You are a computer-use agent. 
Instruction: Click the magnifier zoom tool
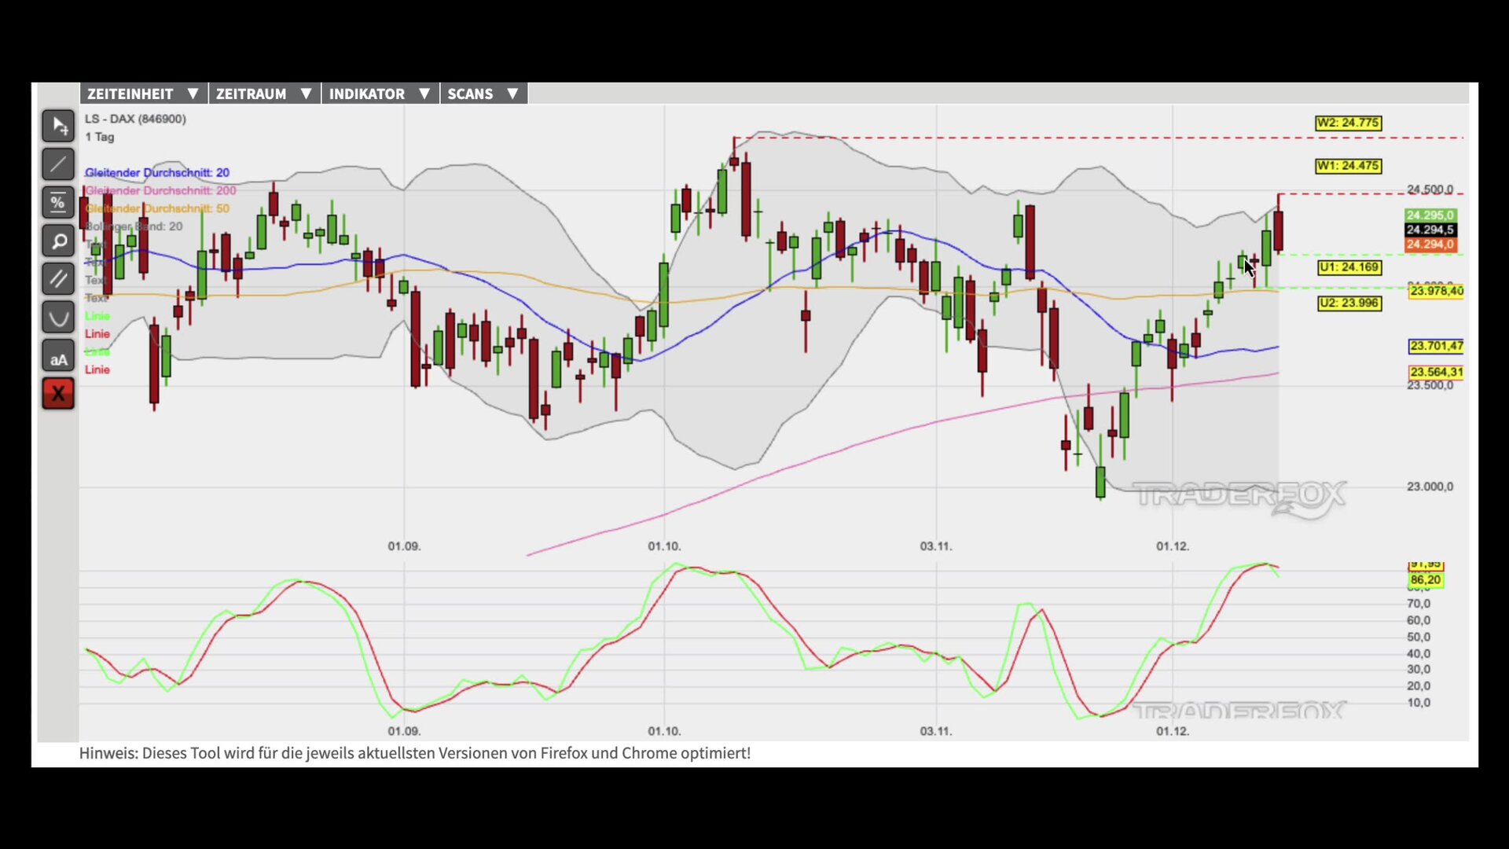[58, 241]
